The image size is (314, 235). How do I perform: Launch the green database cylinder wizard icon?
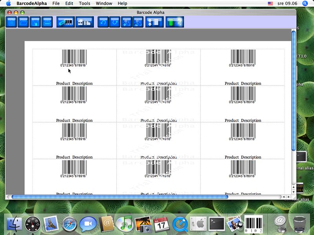tap(175, 22)
